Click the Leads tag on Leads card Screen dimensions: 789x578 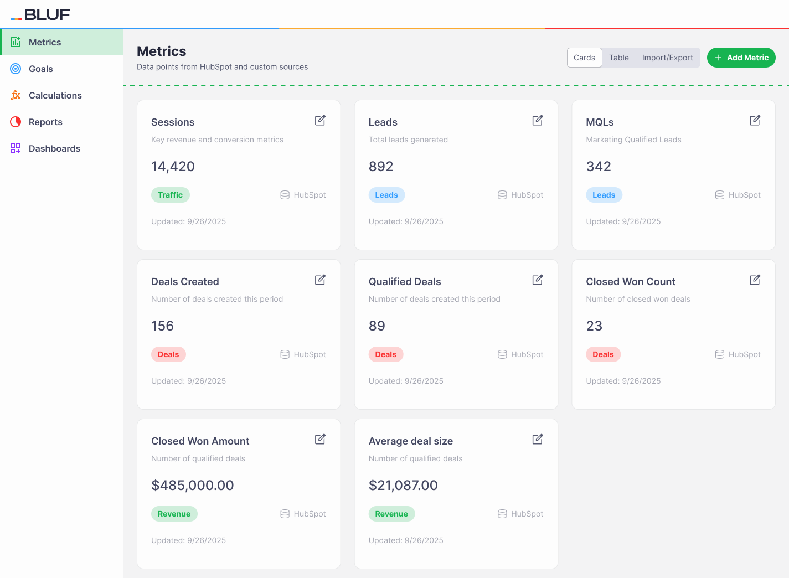coord(386,195)
